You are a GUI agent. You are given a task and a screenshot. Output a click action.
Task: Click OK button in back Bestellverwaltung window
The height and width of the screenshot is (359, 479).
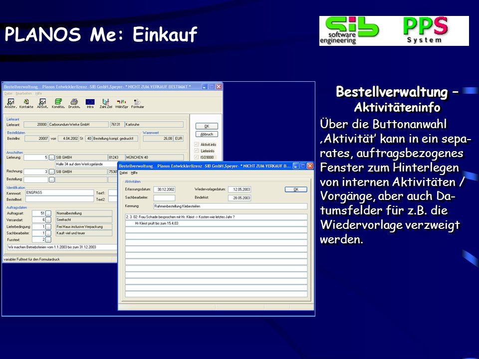point(207,126)
